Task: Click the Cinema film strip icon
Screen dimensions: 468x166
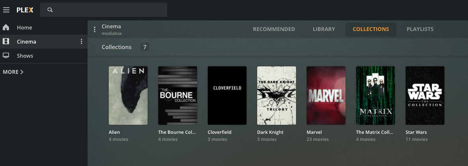Action: (6, 41)
